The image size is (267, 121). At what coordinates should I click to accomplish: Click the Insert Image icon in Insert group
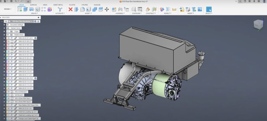click(x=200, y=9)
